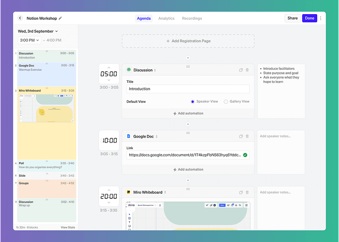Click the 10:00 duration timer display
The height and width of the screenshot is (242, 339).
point(109,140)
